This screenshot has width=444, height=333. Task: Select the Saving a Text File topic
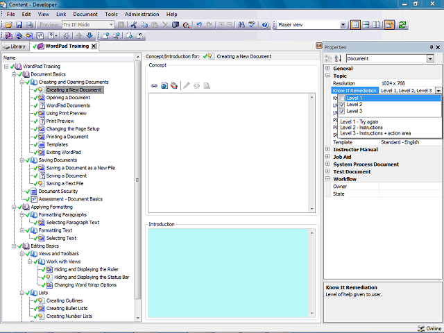coord(65,183)
